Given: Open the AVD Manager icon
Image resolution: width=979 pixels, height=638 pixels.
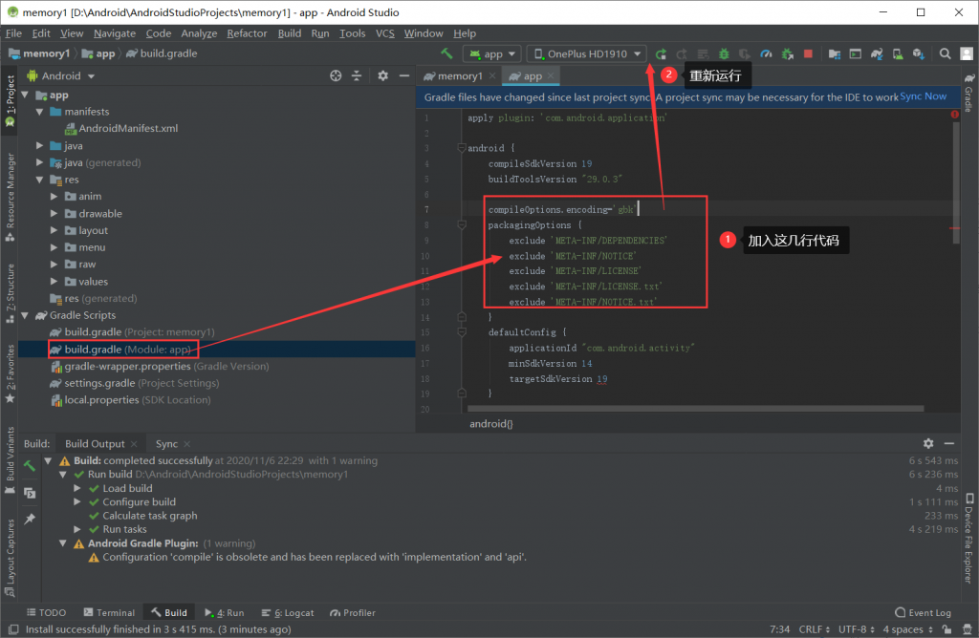Looking at the screenshot, I should point(897,54).
